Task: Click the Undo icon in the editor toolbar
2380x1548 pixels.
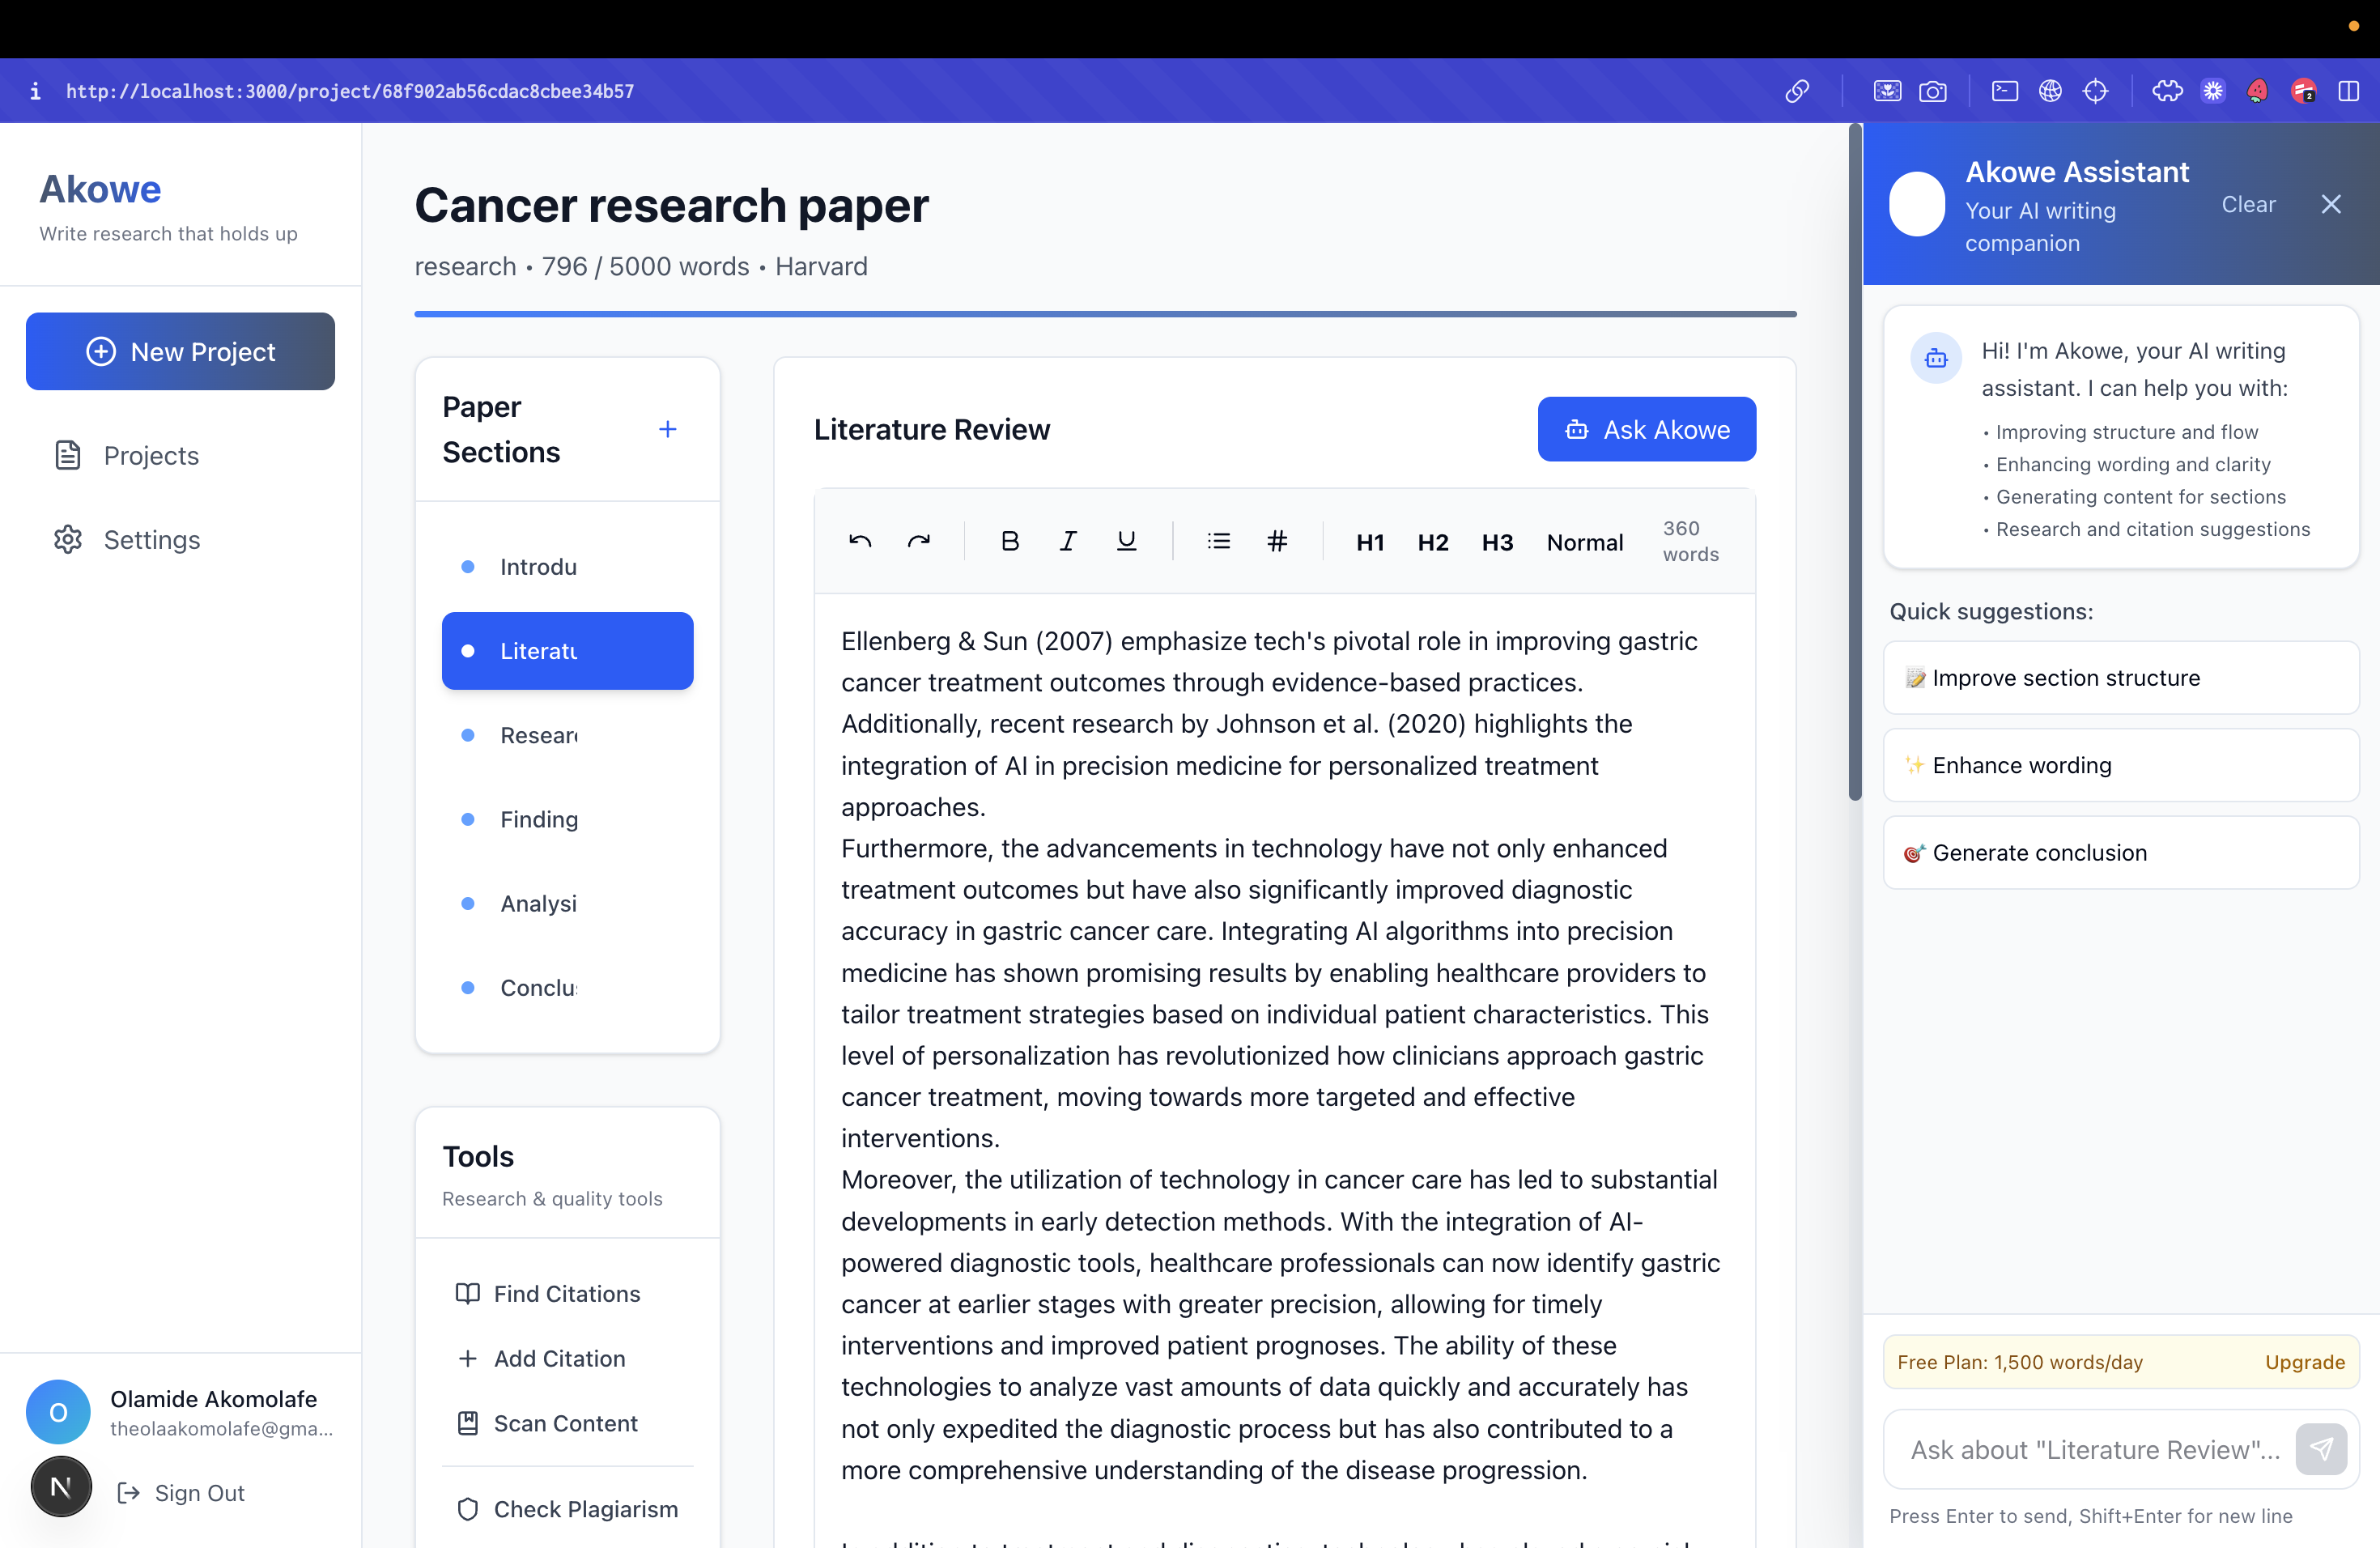Action: (858, 540)
